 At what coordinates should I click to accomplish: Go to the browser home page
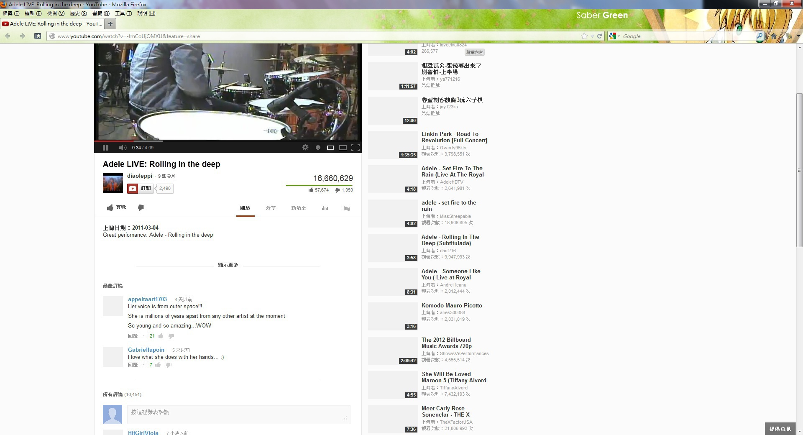[x=773, y=36]
